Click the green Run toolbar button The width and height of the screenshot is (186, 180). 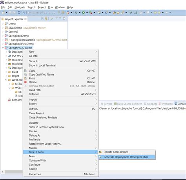point(83,13)
